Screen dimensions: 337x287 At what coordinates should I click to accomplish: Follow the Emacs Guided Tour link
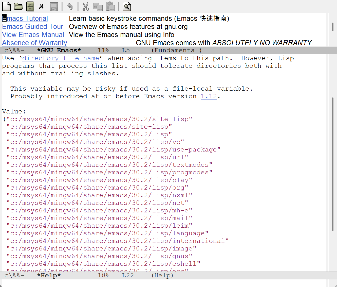[33, 27]
